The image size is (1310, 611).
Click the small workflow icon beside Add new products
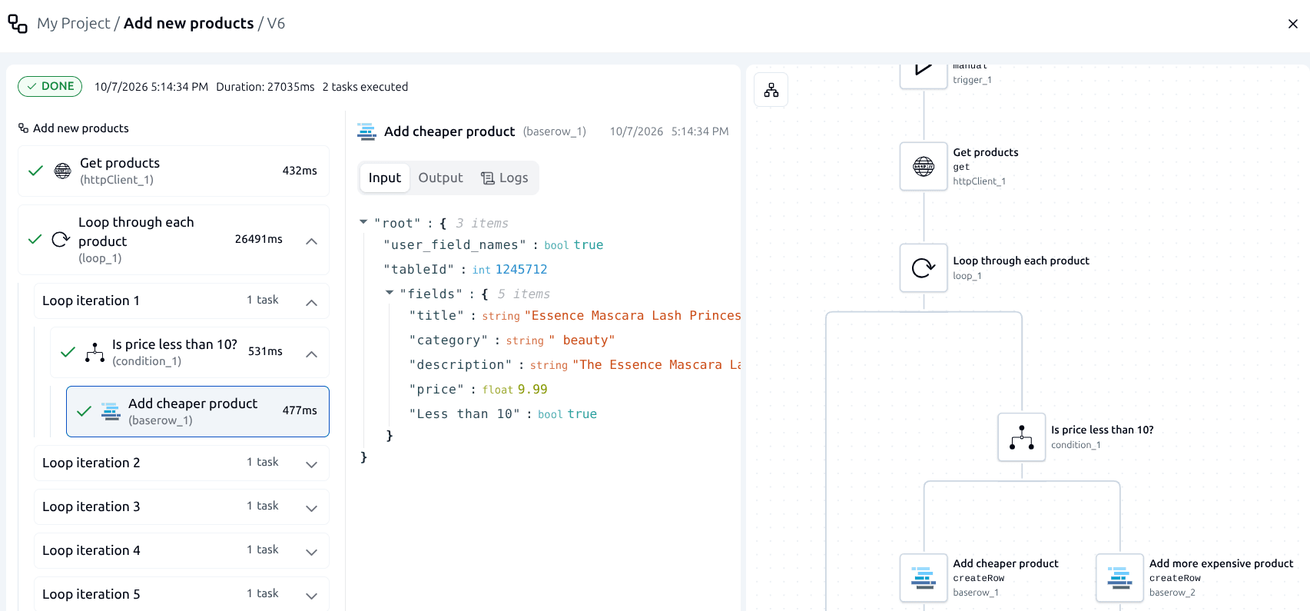point(24,128)
